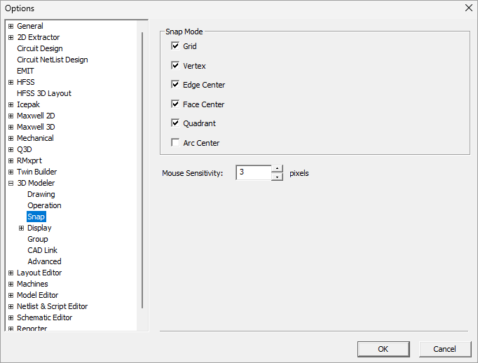Uncheck the Edge Center snap option
478x363 pixels.
[175, 84]
